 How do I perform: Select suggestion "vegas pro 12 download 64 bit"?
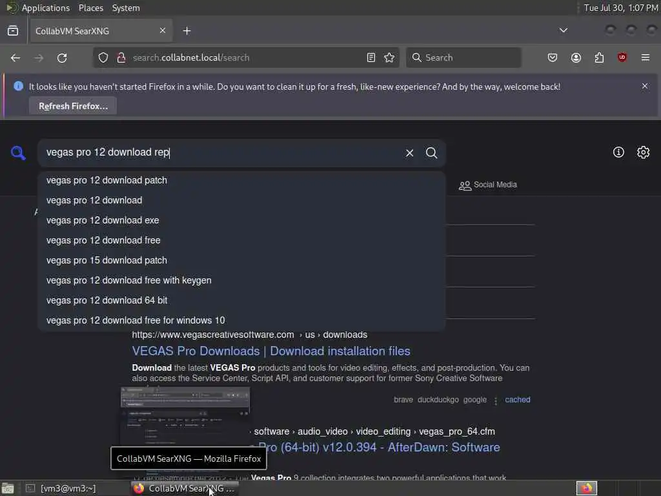[241, 300]
